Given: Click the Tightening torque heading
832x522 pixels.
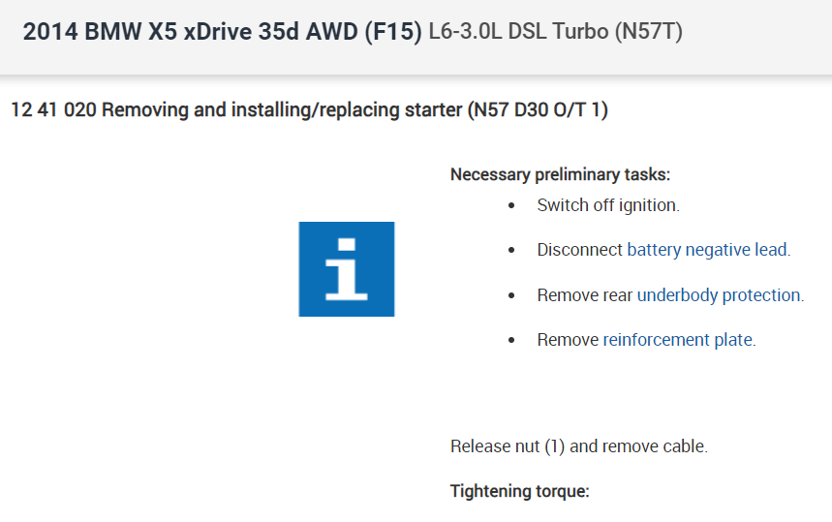Looking at the screenshot, I should tap(519, 491).
